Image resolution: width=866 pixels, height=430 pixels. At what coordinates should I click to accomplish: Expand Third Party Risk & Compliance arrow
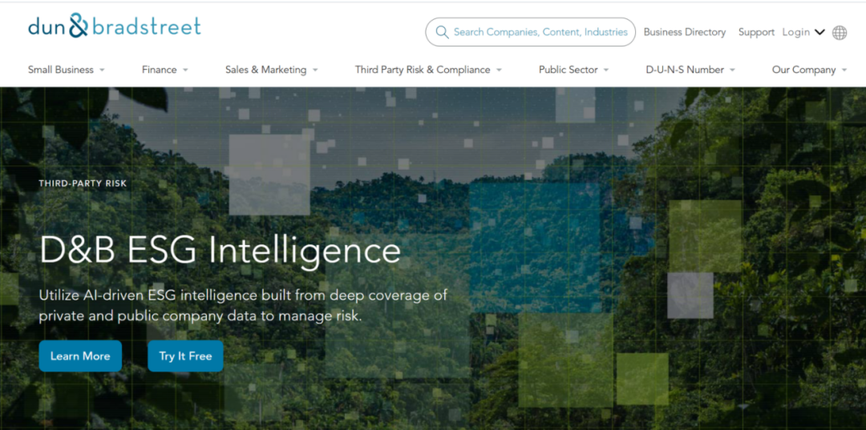(x=499, y=70)
